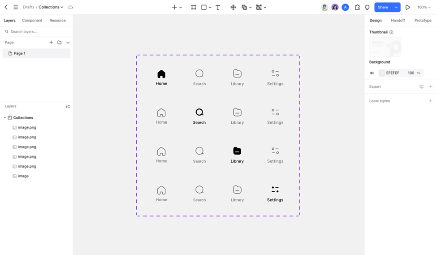The height and width of the screenshot is (255, 437).
Task: Add a new page with the plus icon
Action: click(51, 43)
